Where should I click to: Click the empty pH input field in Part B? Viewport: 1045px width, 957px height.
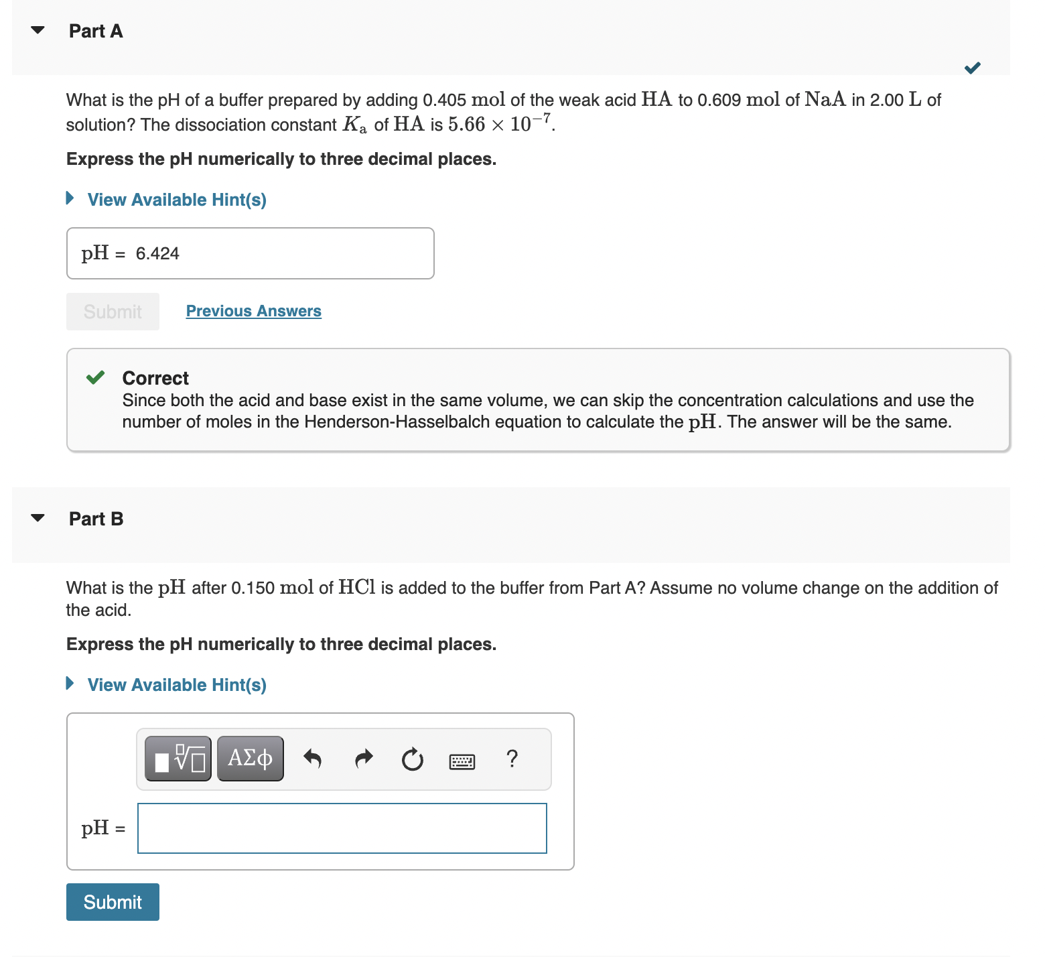tap(342, 828)
